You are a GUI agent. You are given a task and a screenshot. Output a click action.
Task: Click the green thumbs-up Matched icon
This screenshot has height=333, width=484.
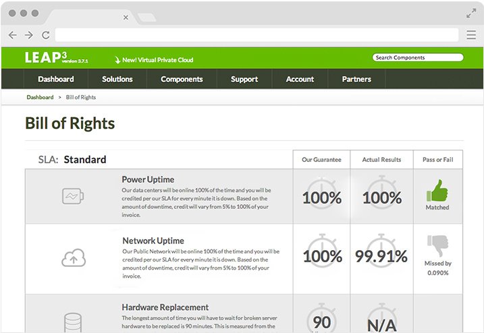click(437, 191)
